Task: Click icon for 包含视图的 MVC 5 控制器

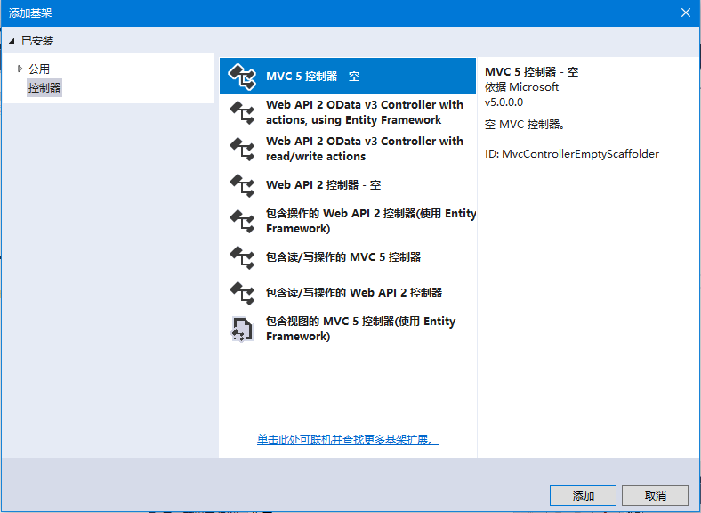Action: (x=242, y=329)
